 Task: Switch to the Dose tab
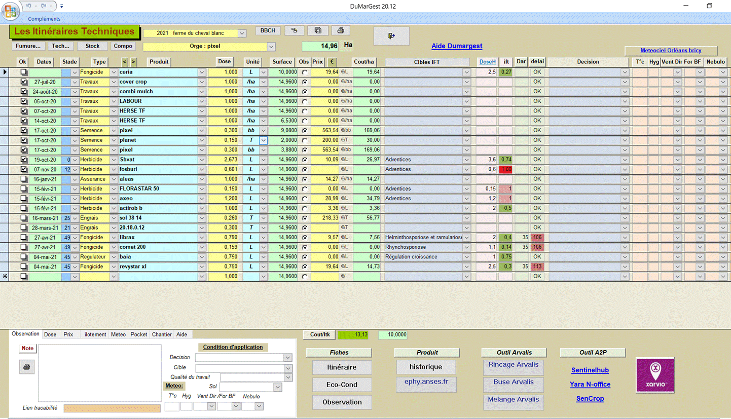coord(50,334)
